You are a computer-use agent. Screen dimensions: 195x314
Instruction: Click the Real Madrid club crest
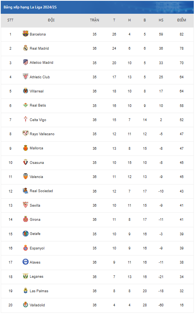click(26, 48)
